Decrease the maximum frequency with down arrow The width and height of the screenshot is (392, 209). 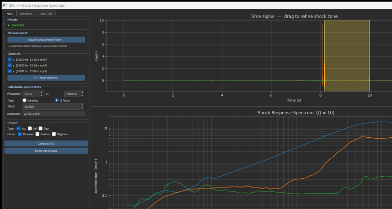click(x=82, y=95)
